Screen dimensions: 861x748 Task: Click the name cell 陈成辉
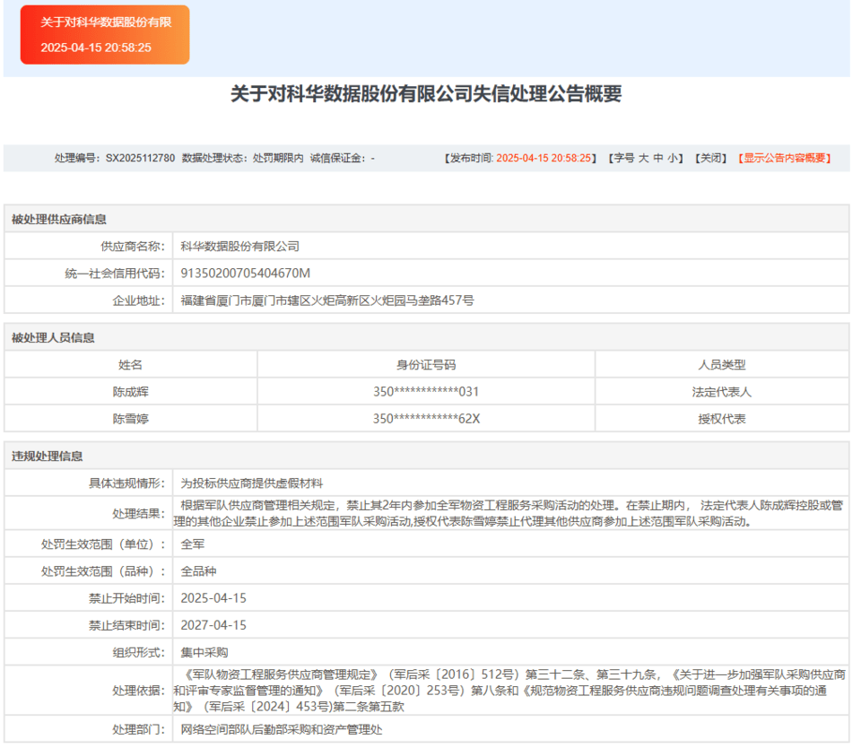pos(130,392)
